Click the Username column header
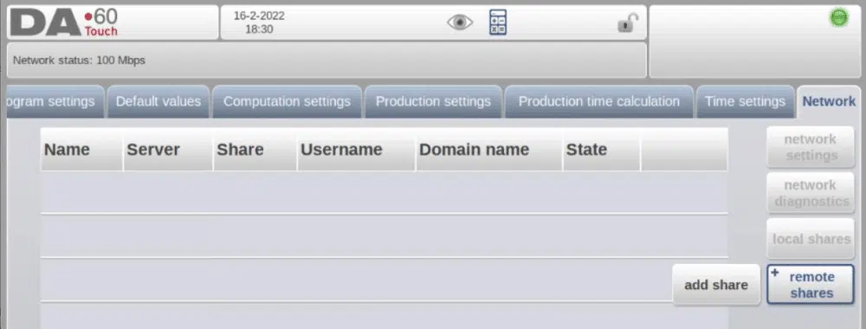This screenshot has width=866, height=329. pyautogui.click(x=356, y=150)
